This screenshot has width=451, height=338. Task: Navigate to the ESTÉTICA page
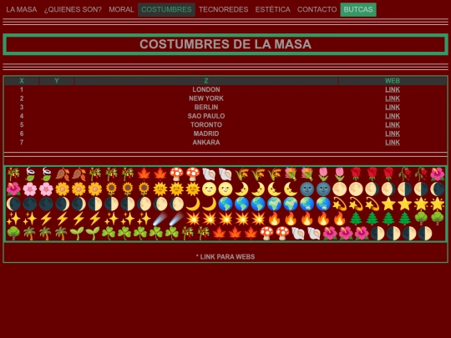pos(272,9)
